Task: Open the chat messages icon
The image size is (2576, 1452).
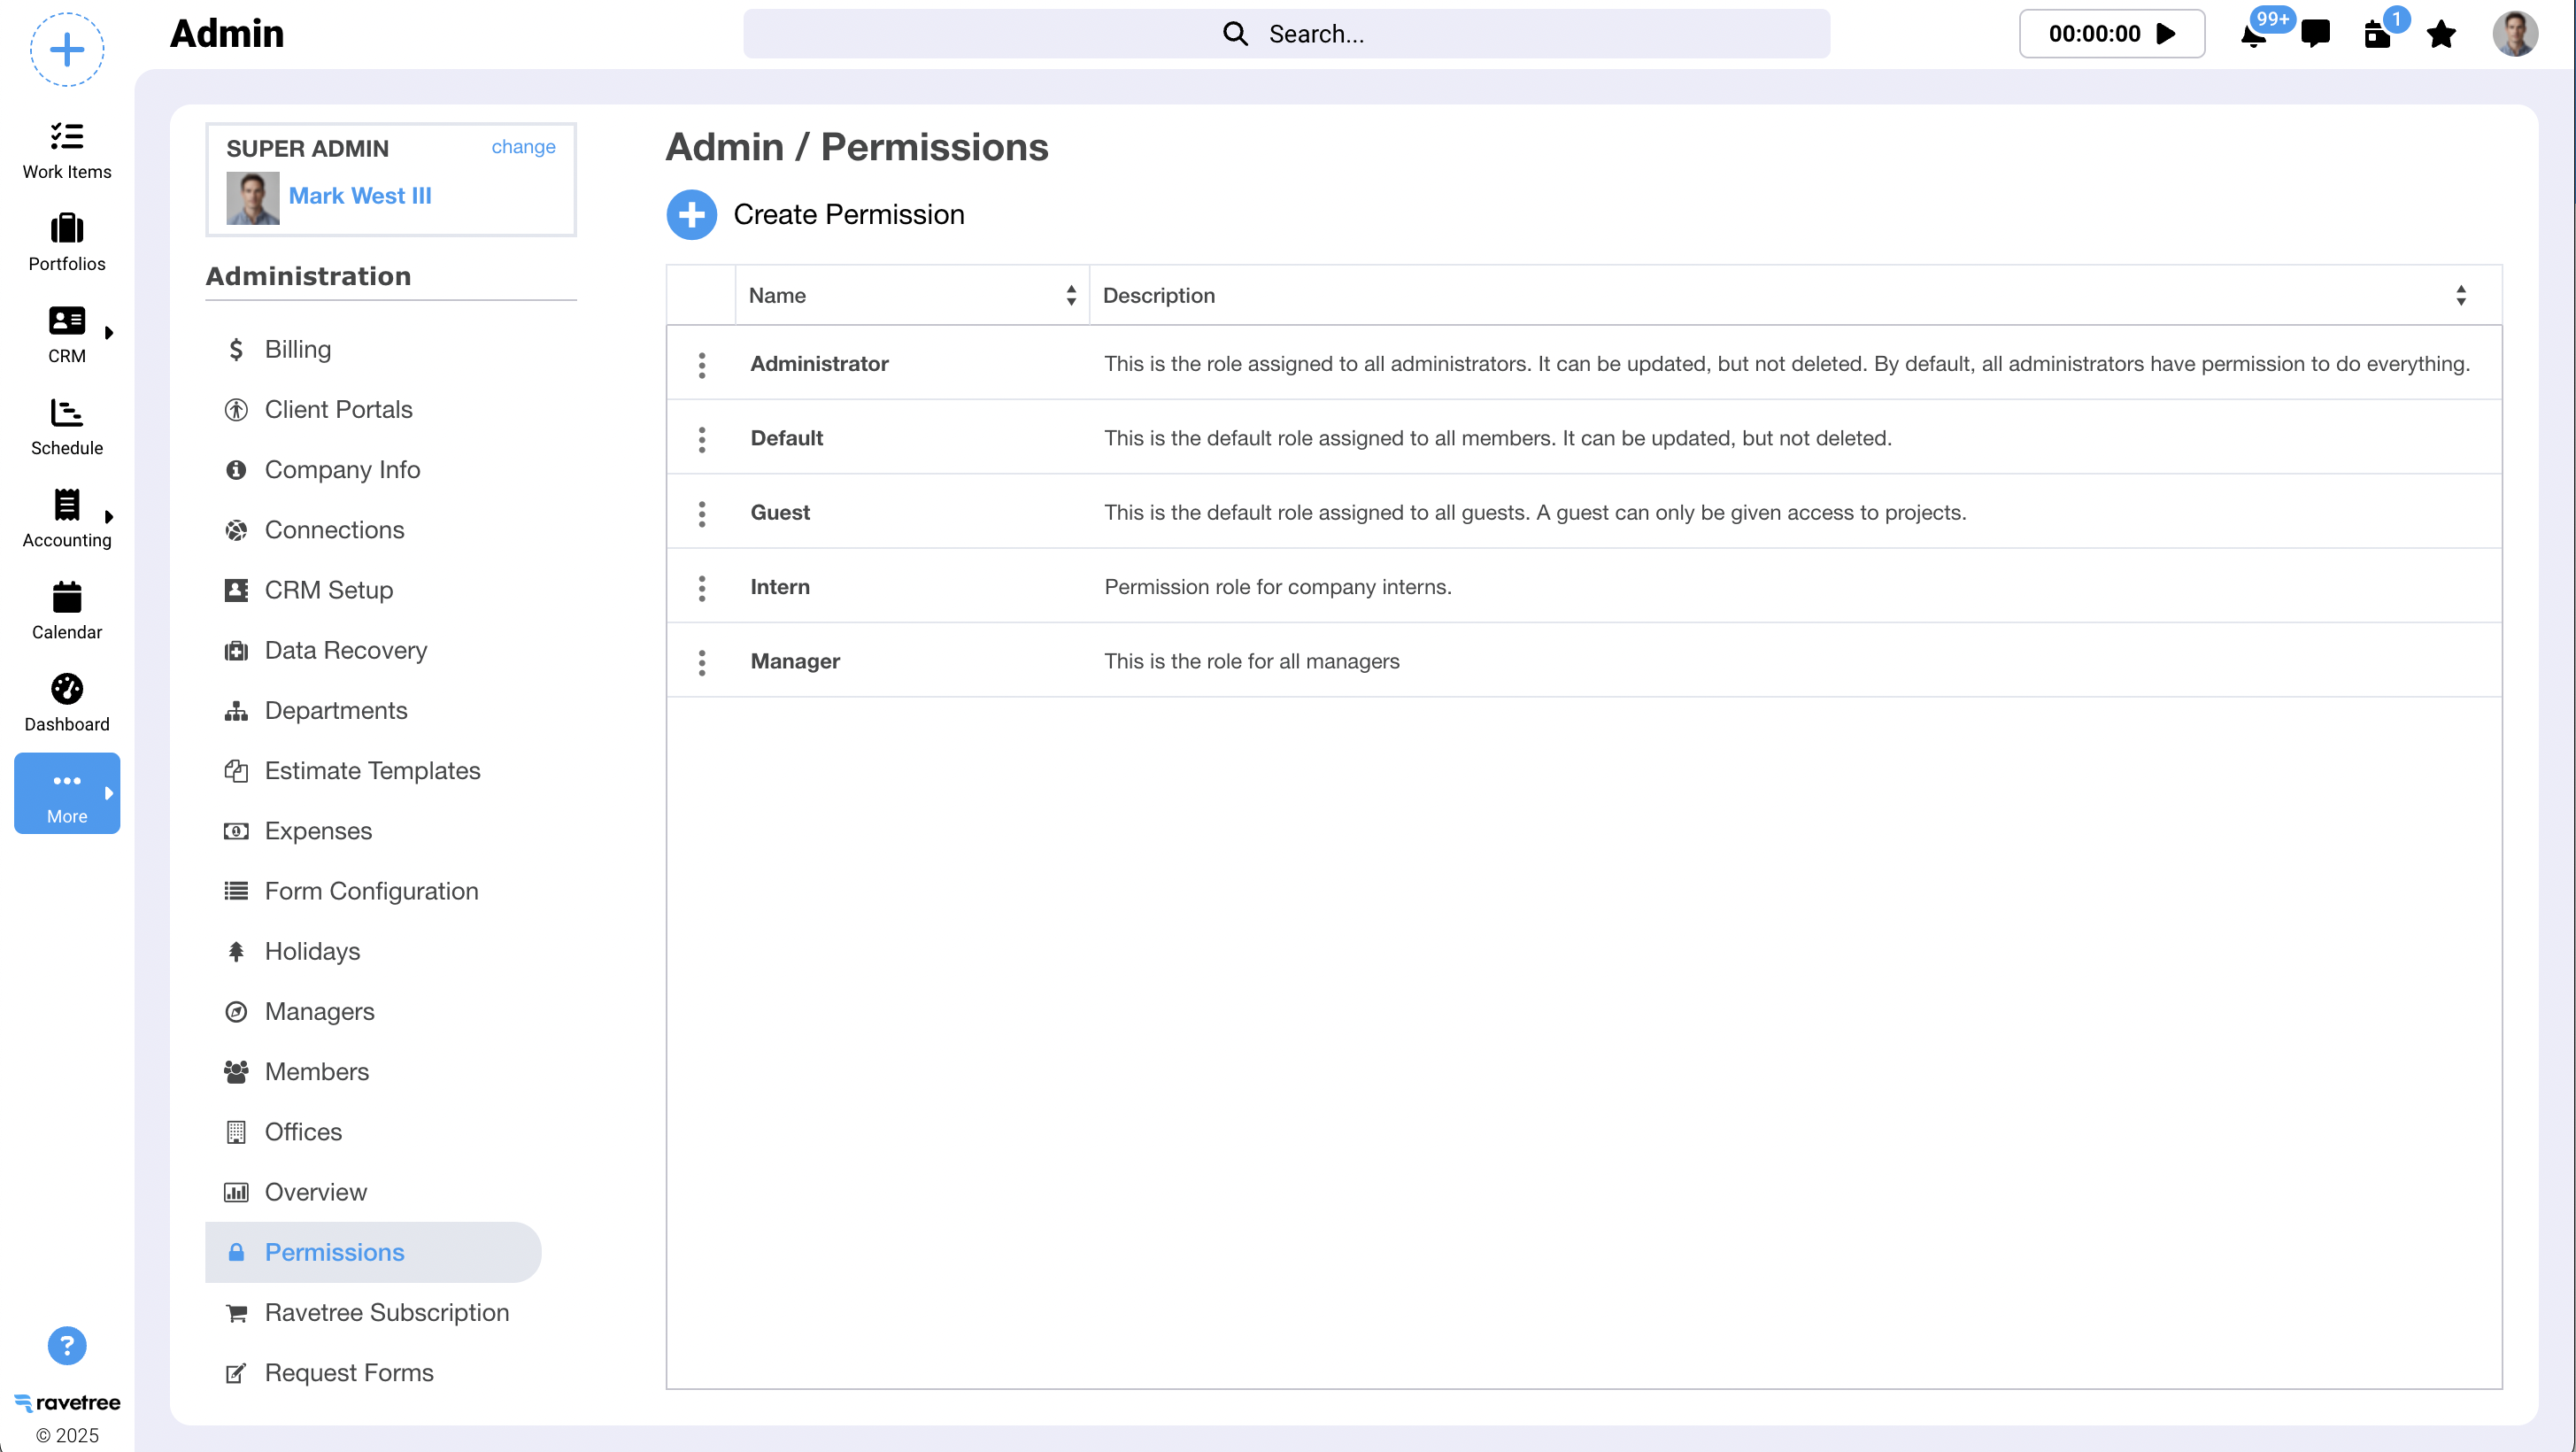Action: coord(2315,34)
